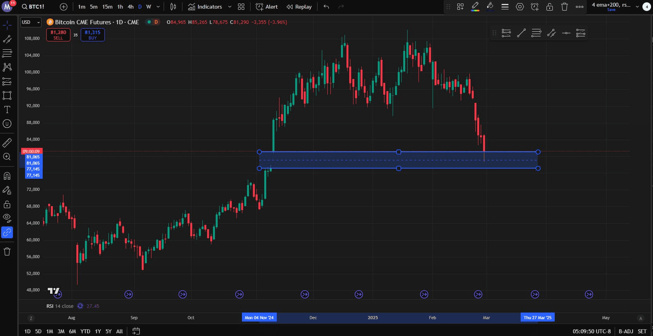Undo the last action
Viewport: 653px width, 336px height.
pos(326,7)
